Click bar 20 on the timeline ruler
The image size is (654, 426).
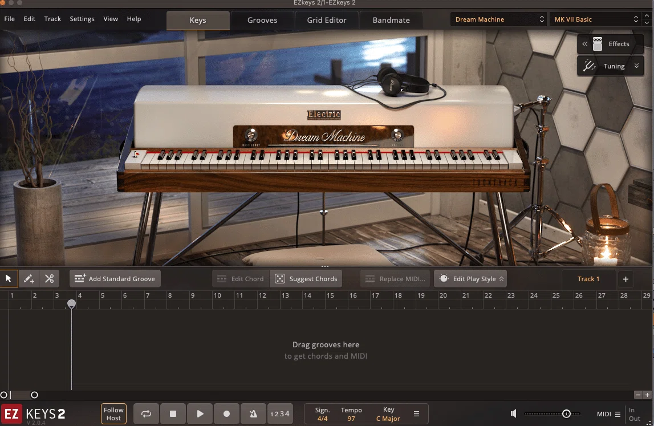pyautogui.click(x=443, y=295)
